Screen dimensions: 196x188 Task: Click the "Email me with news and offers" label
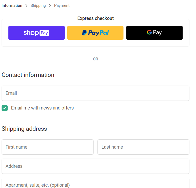(x=42, y=108)
